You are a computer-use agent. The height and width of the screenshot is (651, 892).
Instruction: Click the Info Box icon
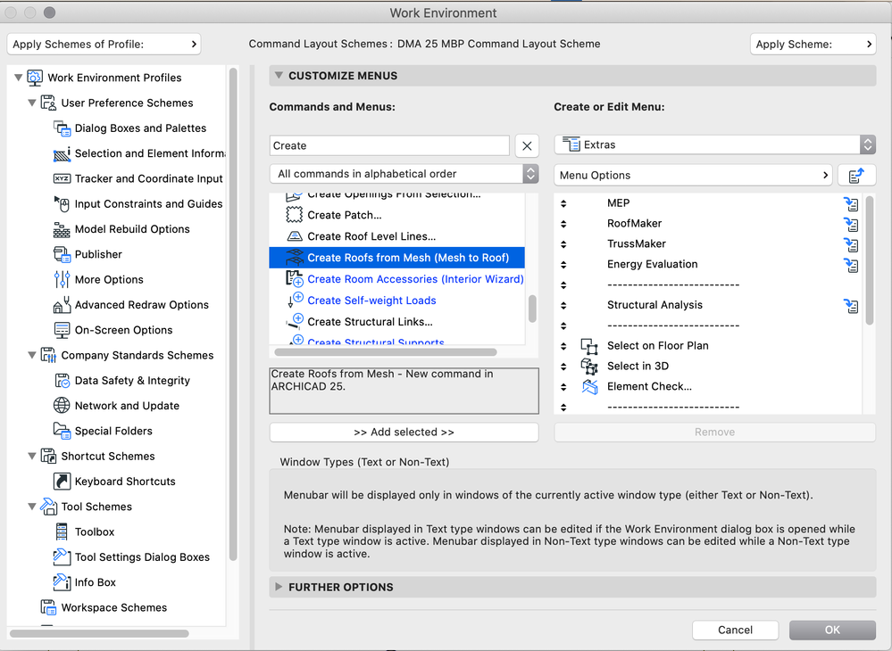pyautogui.click(x=62, y=582)
